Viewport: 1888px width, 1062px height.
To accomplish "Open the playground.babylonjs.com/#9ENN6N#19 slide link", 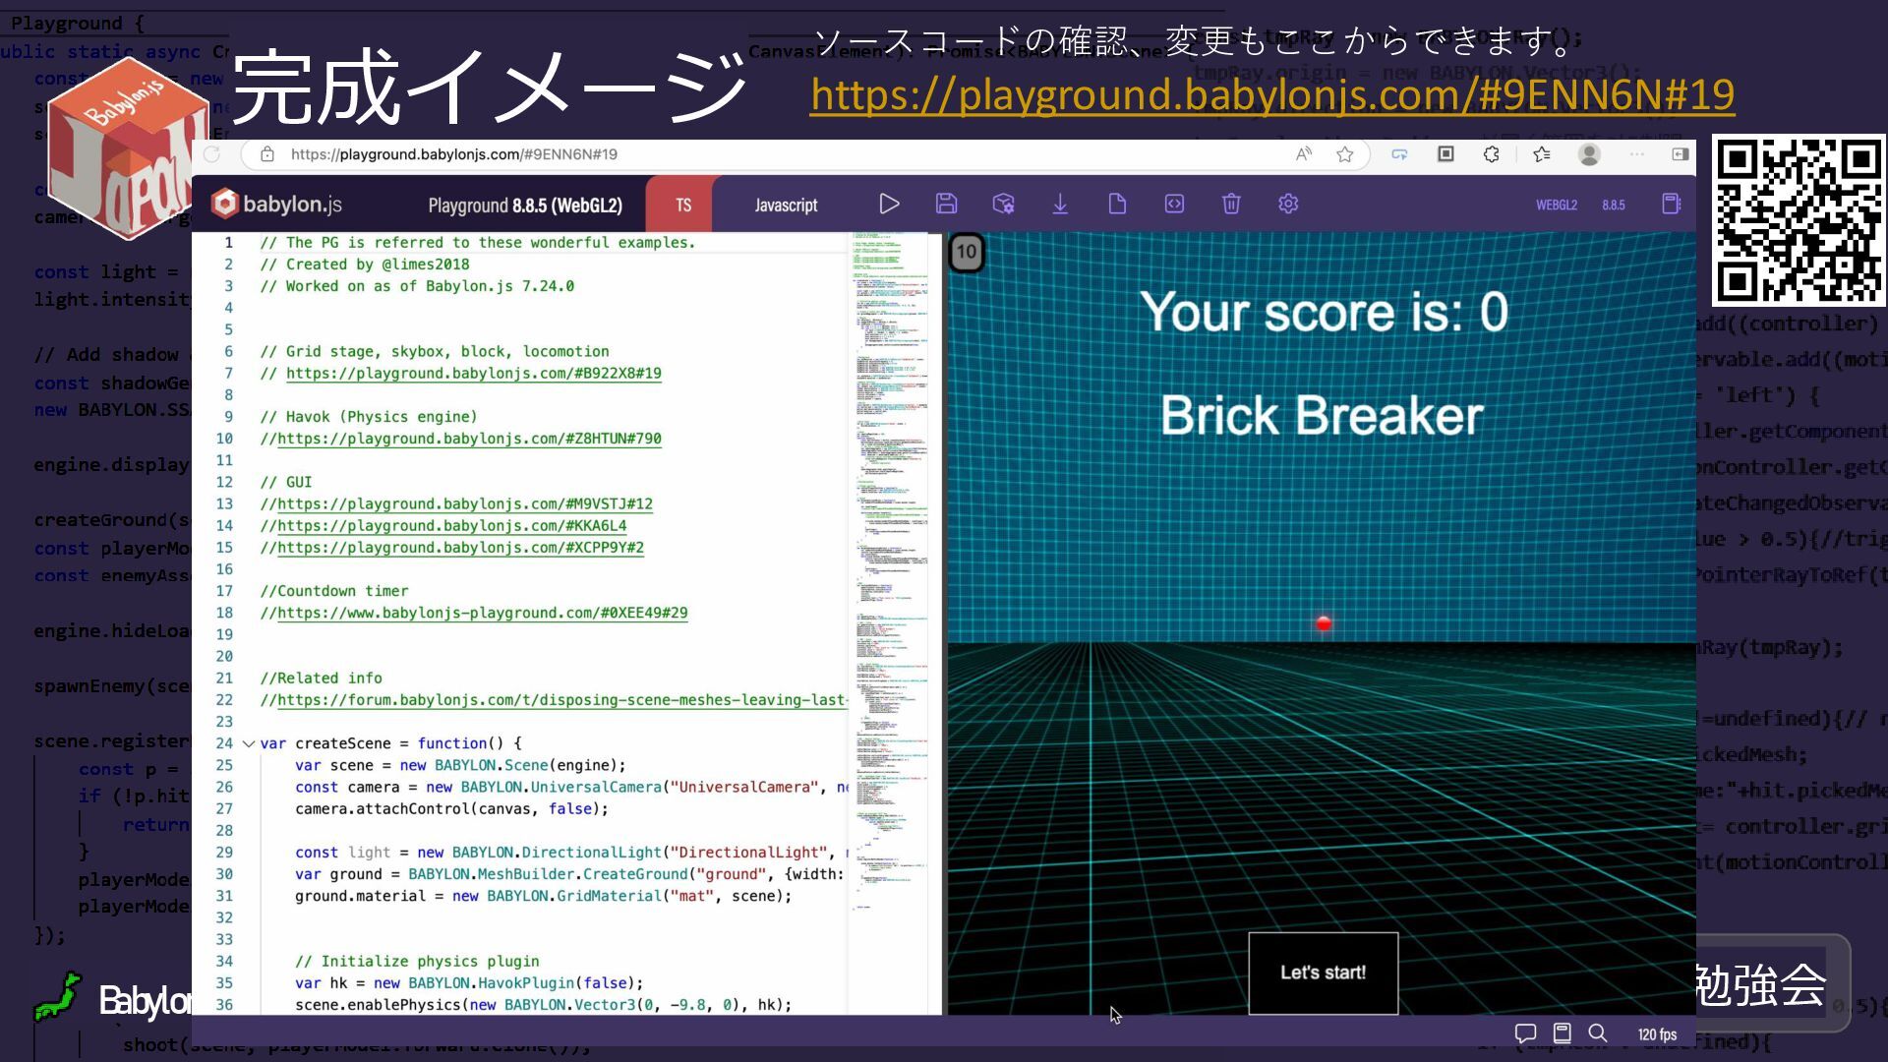I will (1271, 94).
